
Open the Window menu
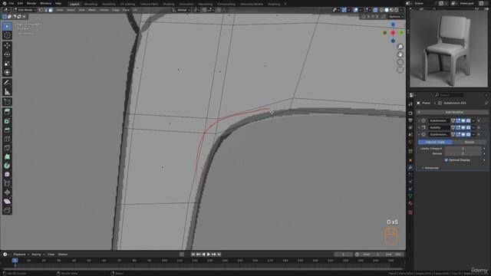(46, 3)
